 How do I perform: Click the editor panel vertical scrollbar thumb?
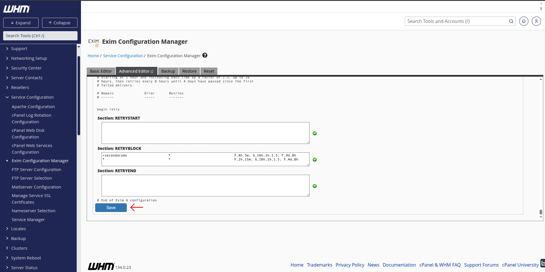click(541, 212)
